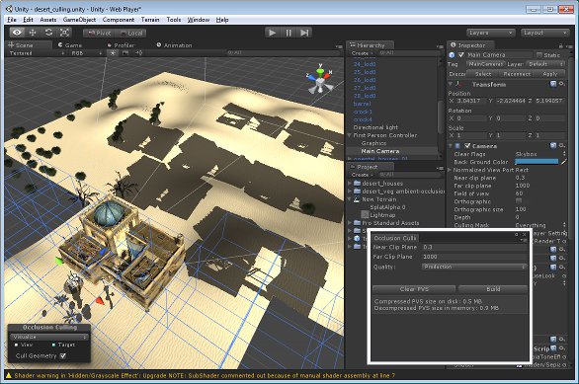
Task: Open the Textured draw mode dropdown
Action: [37, 53]
